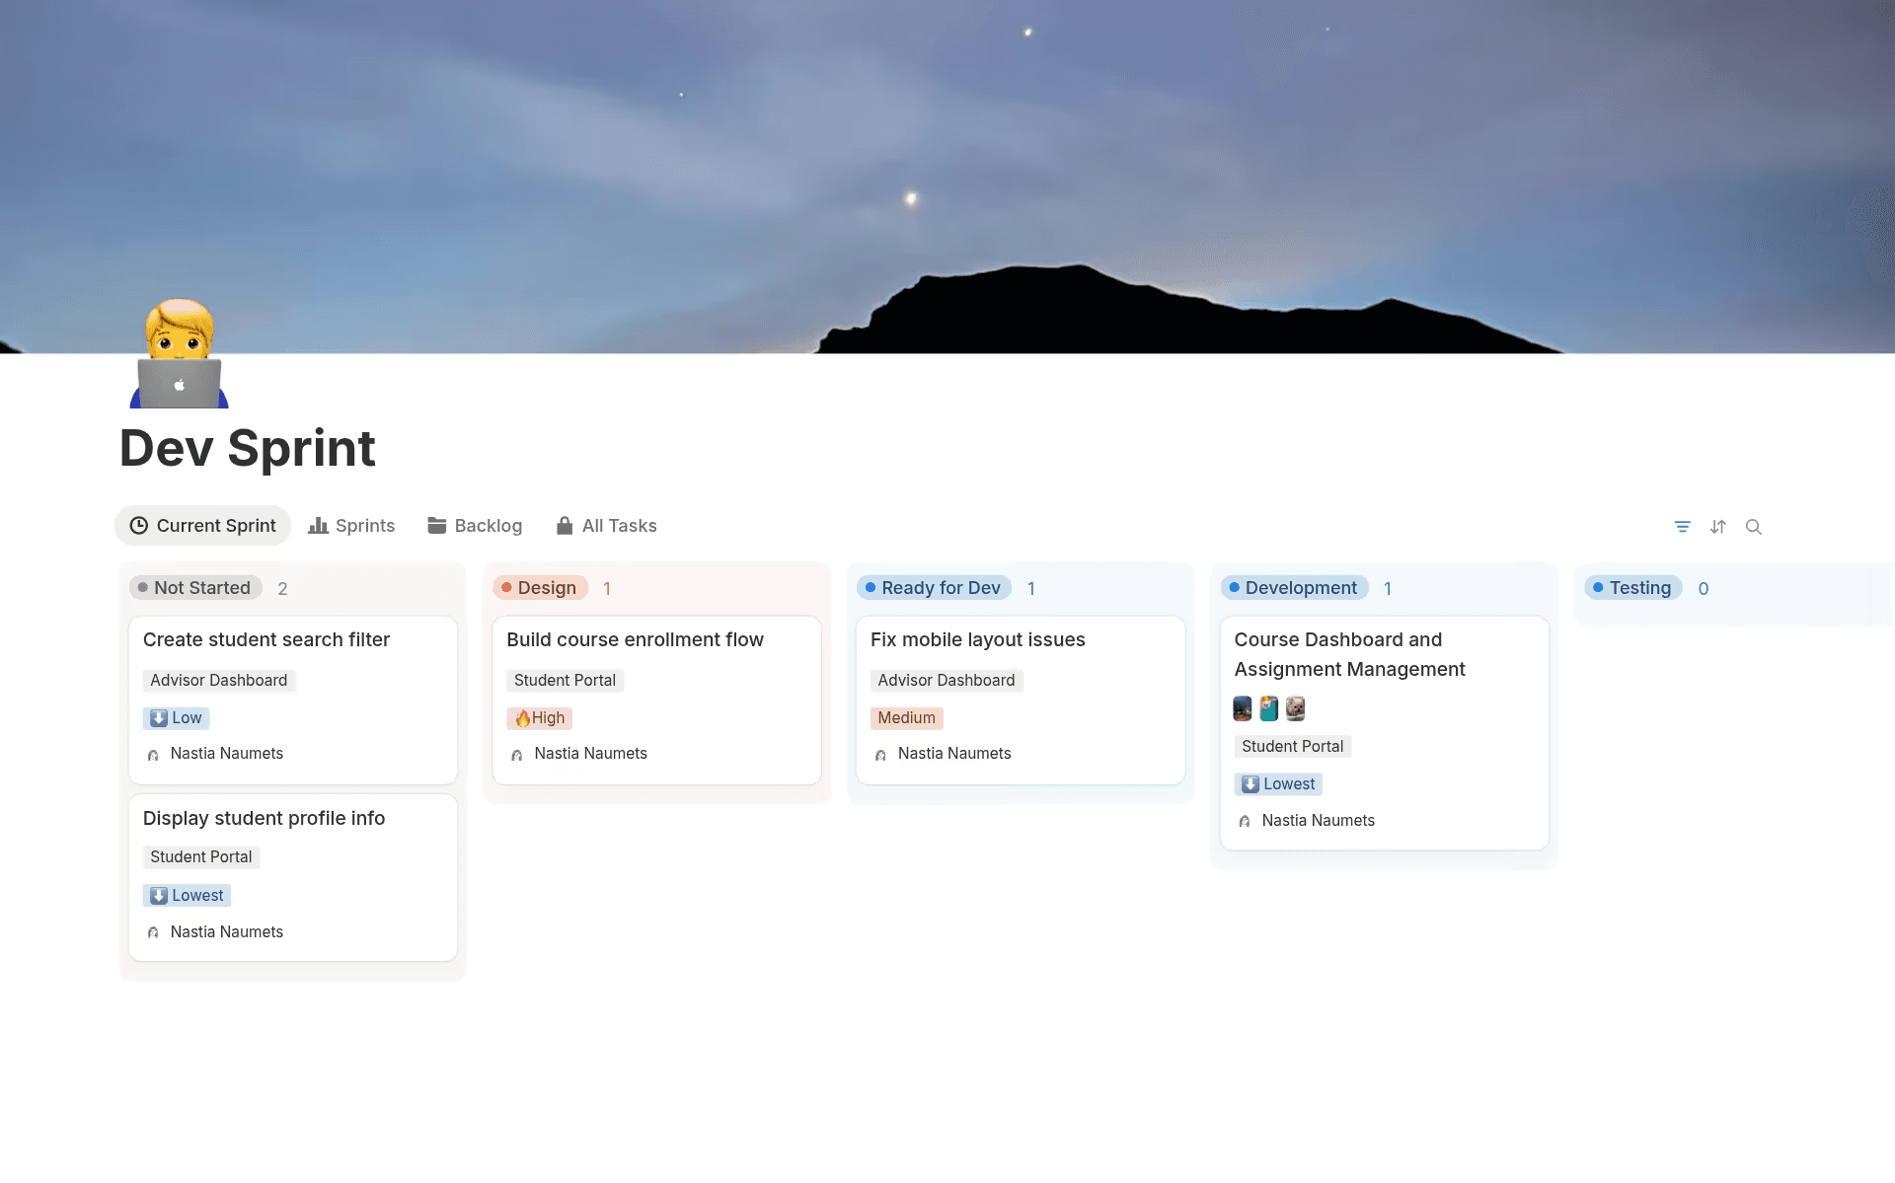Click the avatar icon beside Nastia Naumets on Fix mobile layout issues

point(880,753)
